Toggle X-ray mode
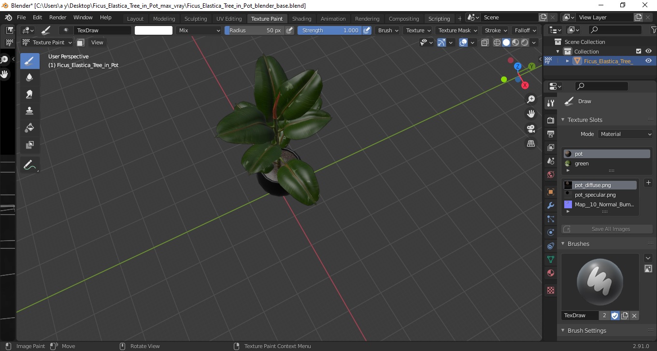 (x=486, y=42)
